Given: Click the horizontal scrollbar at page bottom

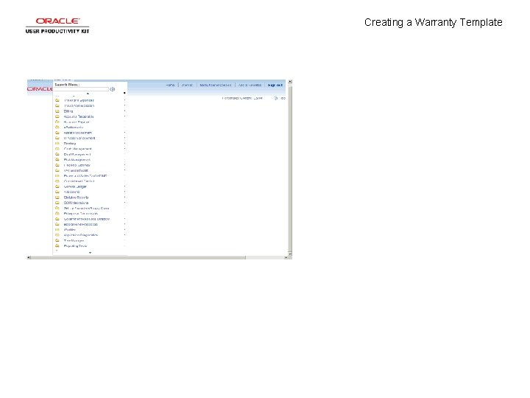Looking at the screenshot, I should [138, 257].
